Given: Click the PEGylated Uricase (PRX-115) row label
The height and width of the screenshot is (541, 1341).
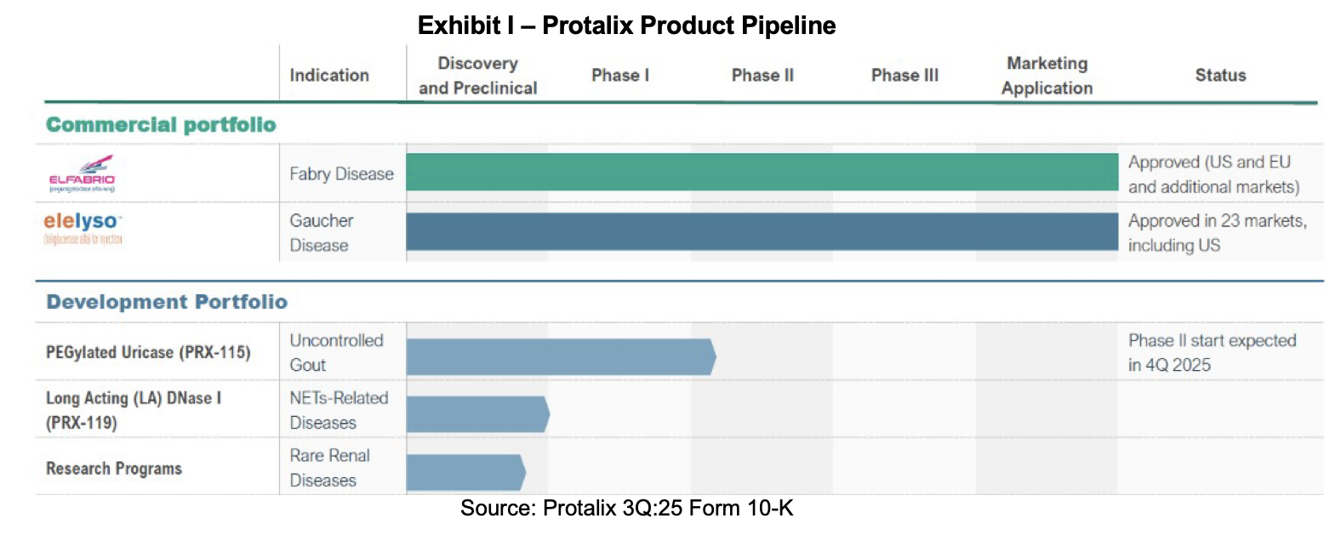Looking at the screenshot, I should (x=148, y=352).
